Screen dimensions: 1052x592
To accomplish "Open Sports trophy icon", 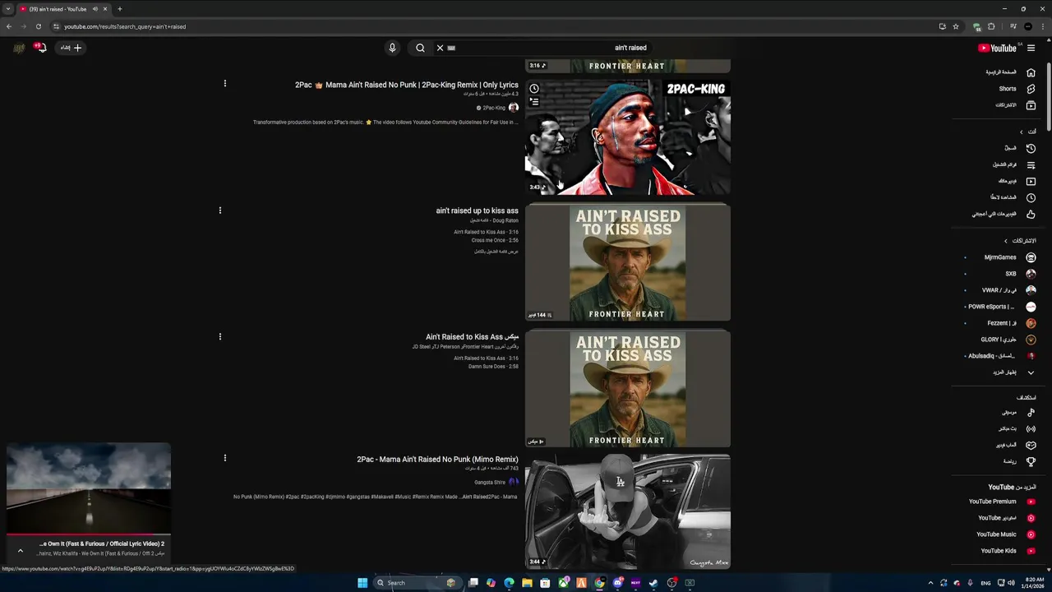I will (1031, 461).
